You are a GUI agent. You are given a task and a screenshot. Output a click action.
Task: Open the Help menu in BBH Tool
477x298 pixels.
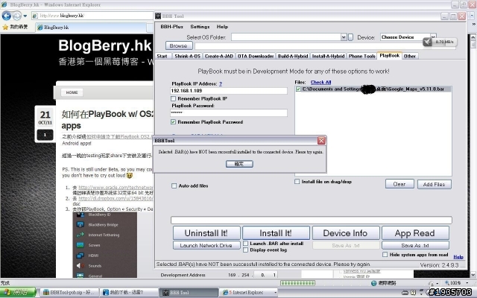pyautogui.click(x=222, y=27)
